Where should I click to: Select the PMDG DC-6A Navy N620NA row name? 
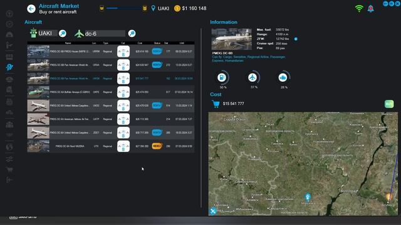tap(70, 146)
